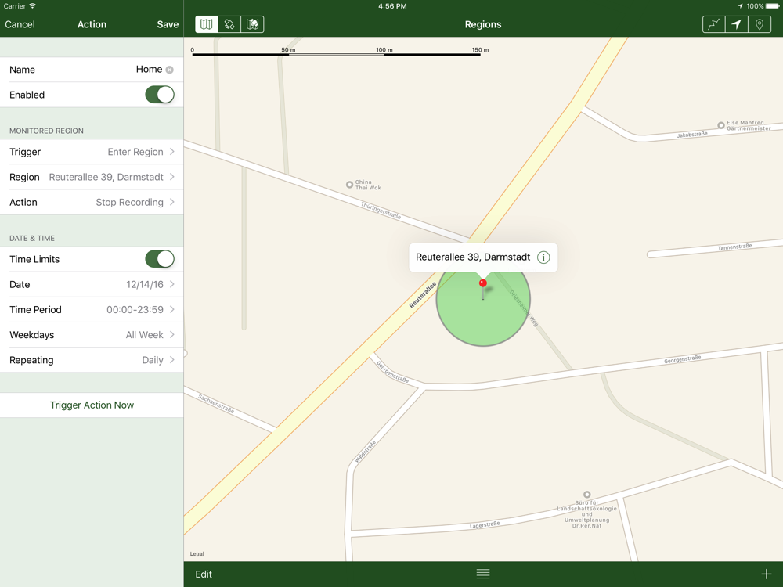Cancel the action editing

click(20, 24)
